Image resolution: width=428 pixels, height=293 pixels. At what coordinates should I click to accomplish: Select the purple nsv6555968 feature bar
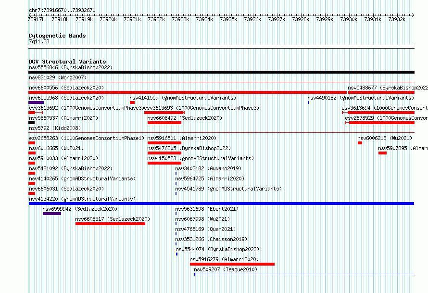(x=36, y=102)
